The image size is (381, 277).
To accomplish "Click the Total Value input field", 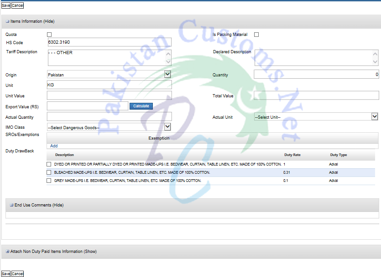I will coord(316,96).
